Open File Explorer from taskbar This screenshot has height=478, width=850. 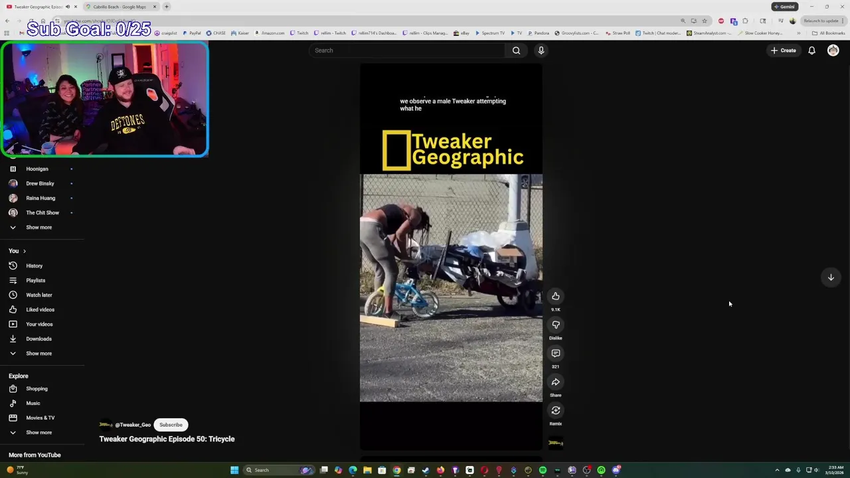pos(367,470)
